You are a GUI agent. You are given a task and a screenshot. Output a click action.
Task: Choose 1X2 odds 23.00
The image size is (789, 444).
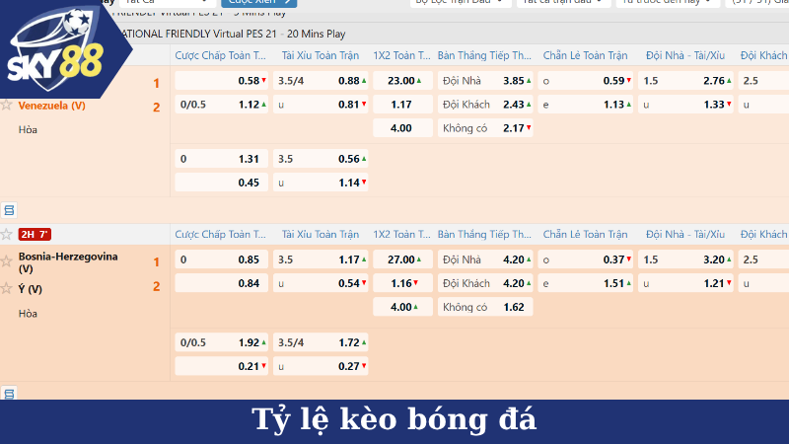402,81
